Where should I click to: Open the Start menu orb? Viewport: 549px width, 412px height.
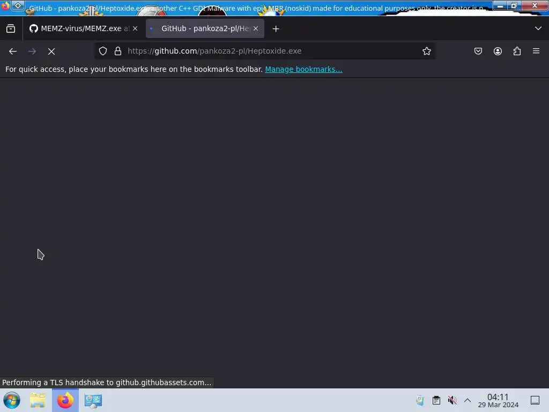(12, 400)
